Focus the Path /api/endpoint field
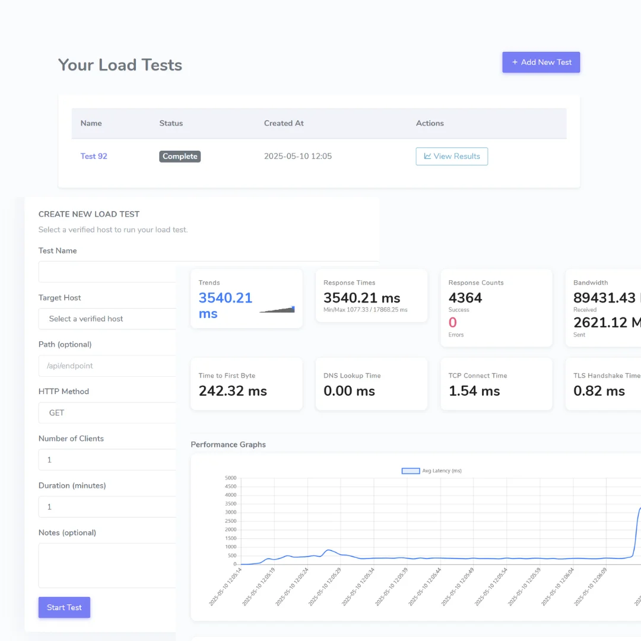Viewport: 641px width, 641px height. point(107,366)
